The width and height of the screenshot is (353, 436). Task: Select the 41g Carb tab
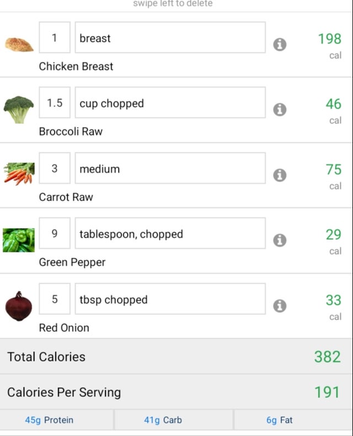tap(174, 419)
